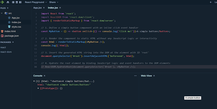
Task: Click the React icon beside index.jsx
Action: tap(9, 22)
